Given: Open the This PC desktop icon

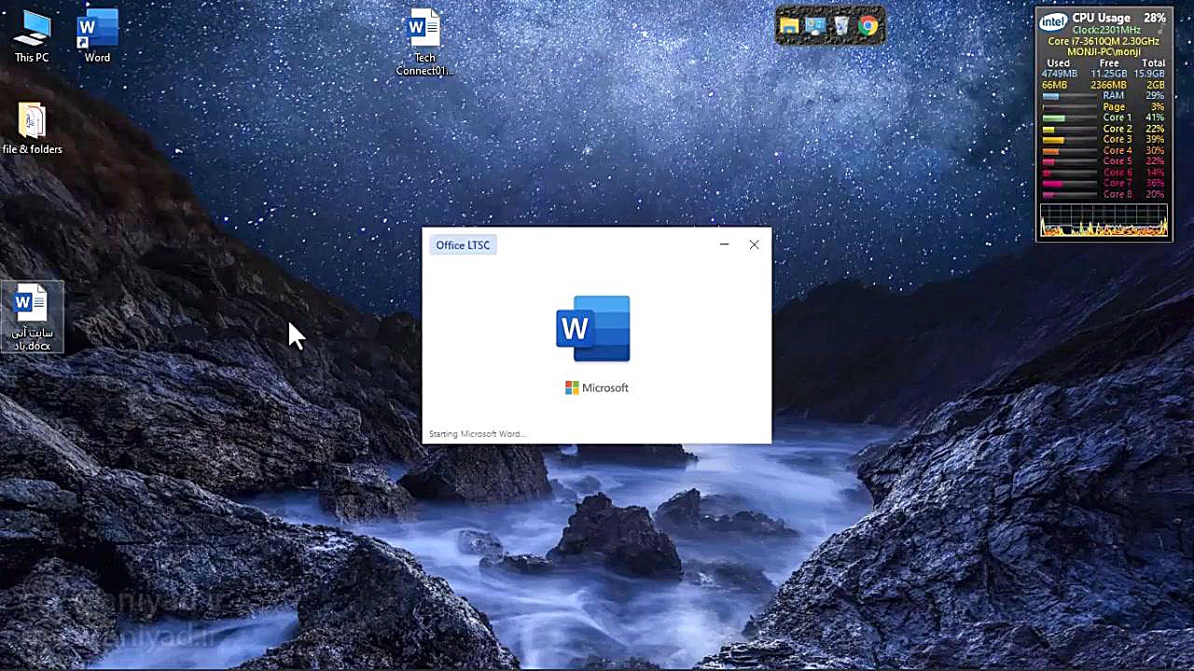Looking at the screenshot, I should 32,37.
